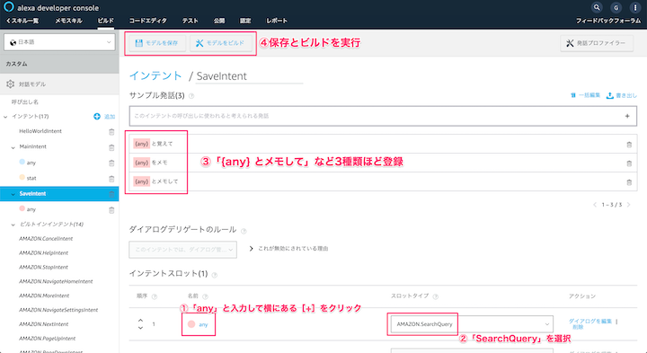Click the Alexa logo icon

(9, 7)
